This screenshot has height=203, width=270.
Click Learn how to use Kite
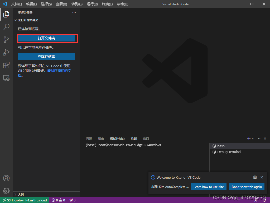[x=209, y=187]
